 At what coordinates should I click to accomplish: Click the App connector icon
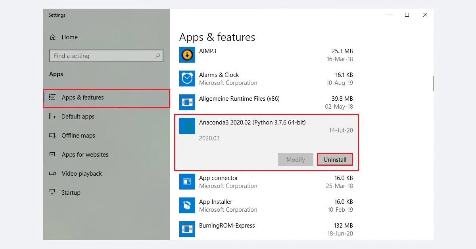point(187,181)
